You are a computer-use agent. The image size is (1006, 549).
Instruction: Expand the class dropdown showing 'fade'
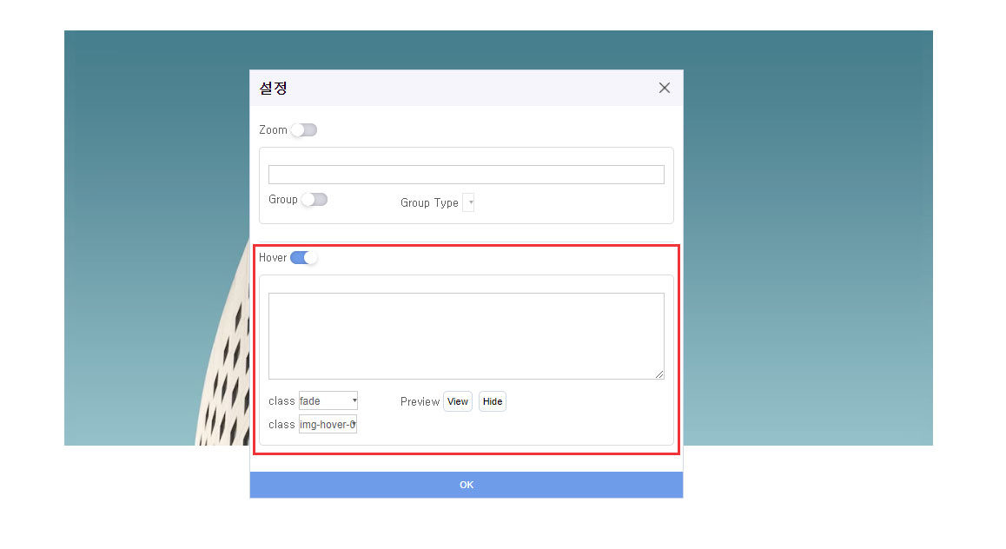pyautogui.click(x=328, y=401)
